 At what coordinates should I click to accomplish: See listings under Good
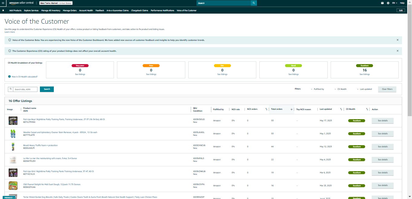coord(294,74)
